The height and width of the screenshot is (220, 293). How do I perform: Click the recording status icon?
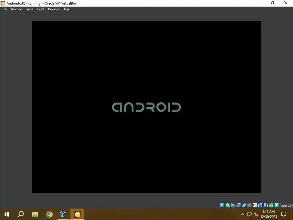tap(260, 205)
